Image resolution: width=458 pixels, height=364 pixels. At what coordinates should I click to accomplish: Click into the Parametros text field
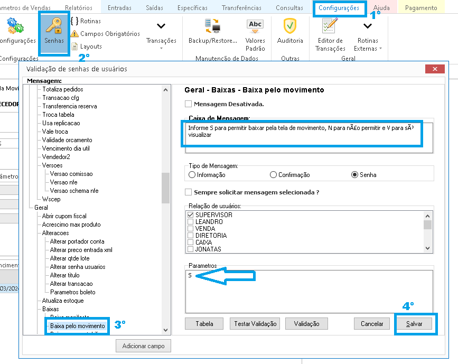click(309, 292)
